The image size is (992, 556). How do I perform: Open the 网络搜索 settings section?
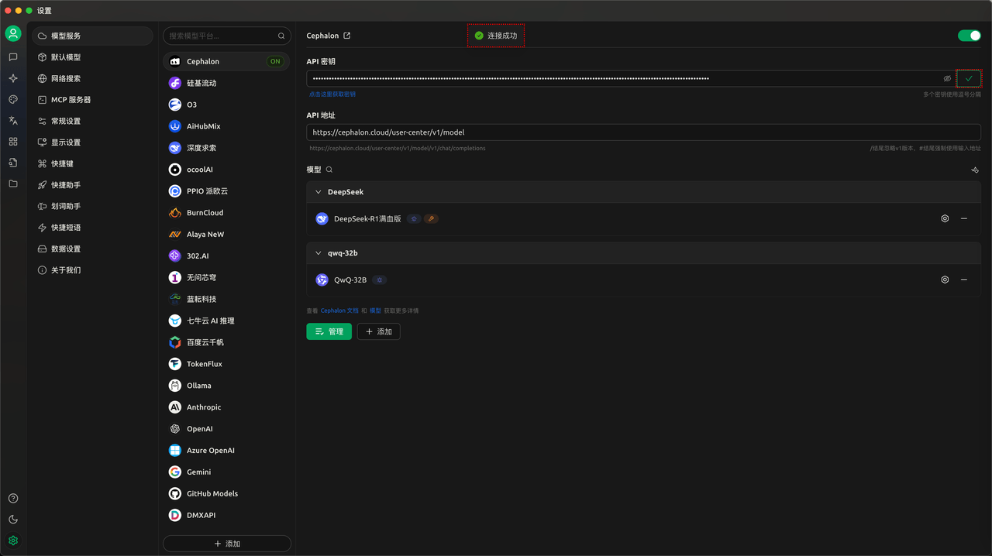66,79
